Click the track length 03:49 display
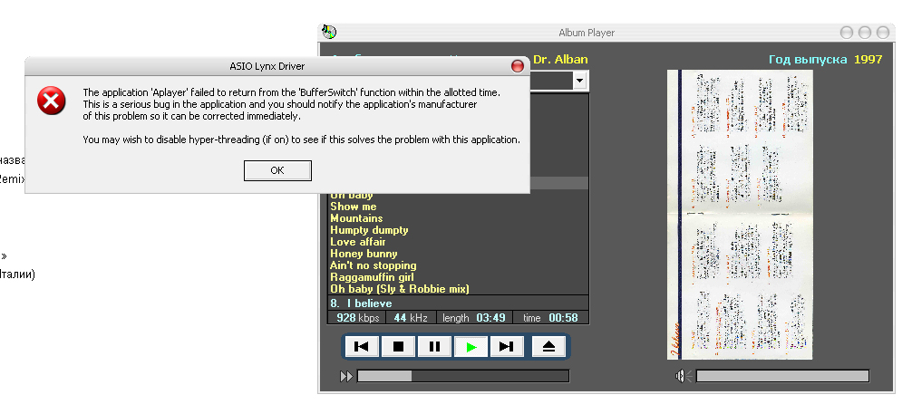Image resolution: width=912 pixels, height=414 pixels. pyautogui.click(x=490, y=317)
